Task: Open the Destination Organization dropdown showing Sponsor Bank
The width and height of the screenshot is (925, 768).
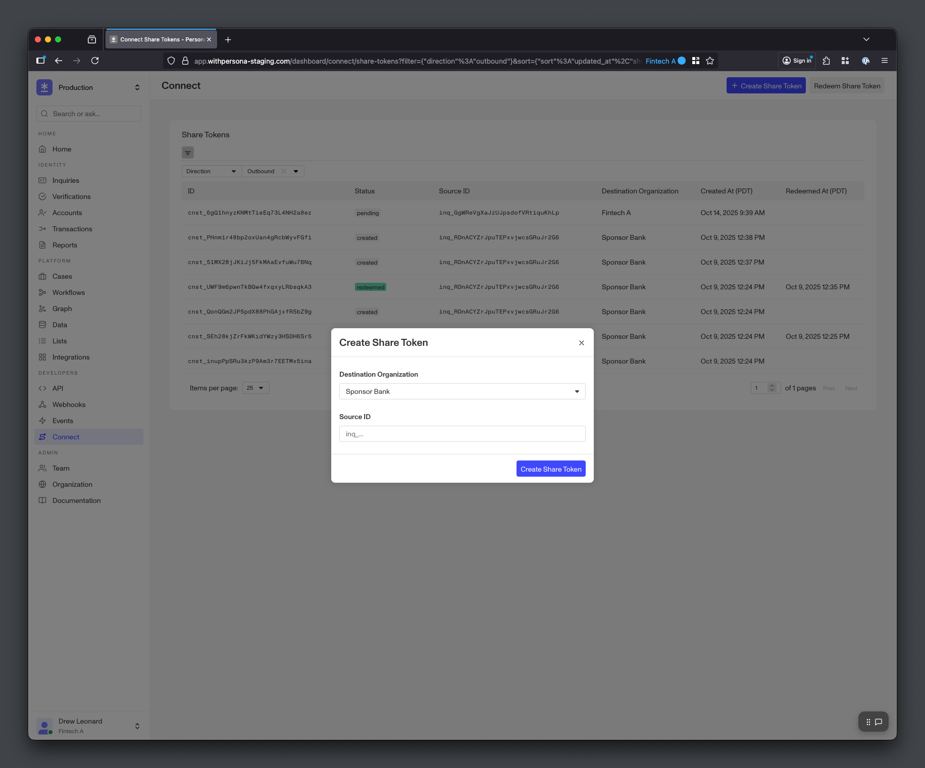Action: pos(461,391)
